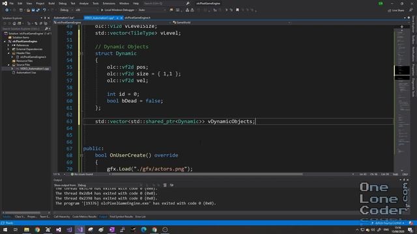Click the feedback icon beside Live Share

pyautogui.click(x=410, y=10)
